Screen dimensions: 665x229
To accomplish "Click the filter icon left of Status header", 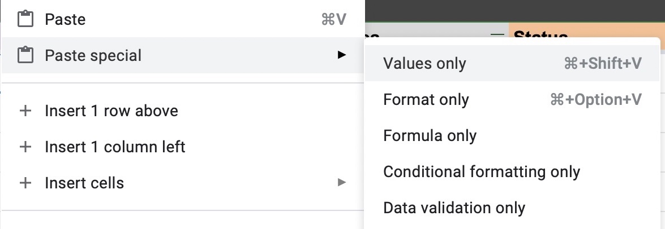I will point(497,34).
